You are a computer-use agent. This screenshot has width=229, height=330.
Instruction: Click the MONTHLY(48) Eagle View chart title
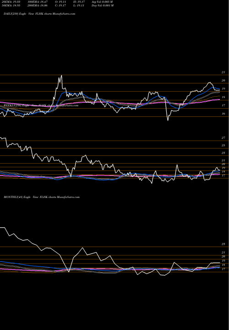point(42,197)
